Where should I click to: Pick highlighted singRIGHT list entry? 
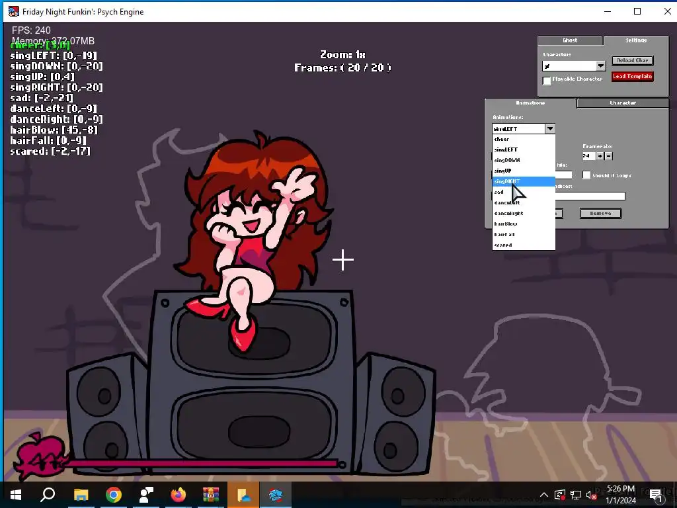tap(524, 181)
